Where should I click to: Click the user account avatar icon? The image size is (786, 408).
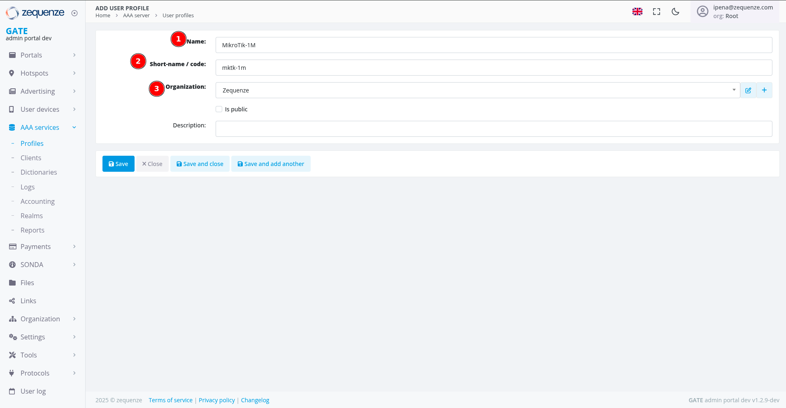point(702,12)
